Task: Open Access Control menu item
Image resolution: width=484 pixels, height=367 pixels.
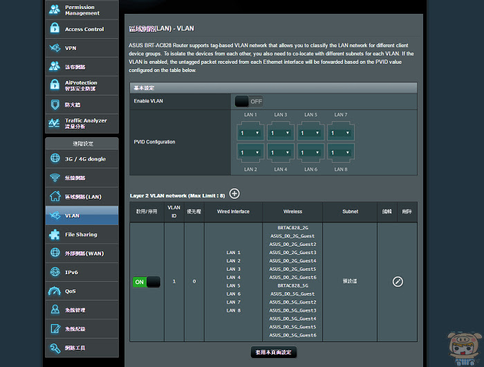Action: click(x=82, y=29)
